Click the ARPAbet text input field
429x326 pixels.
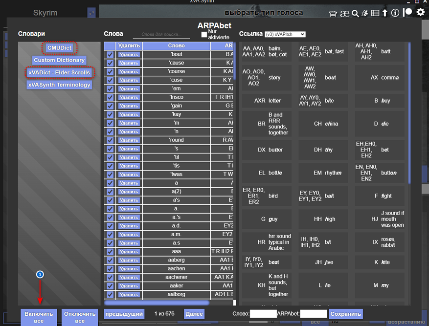(313, 314)
